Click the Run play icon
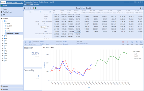Screen dimensions: 144x91 (x=26, y=42)
